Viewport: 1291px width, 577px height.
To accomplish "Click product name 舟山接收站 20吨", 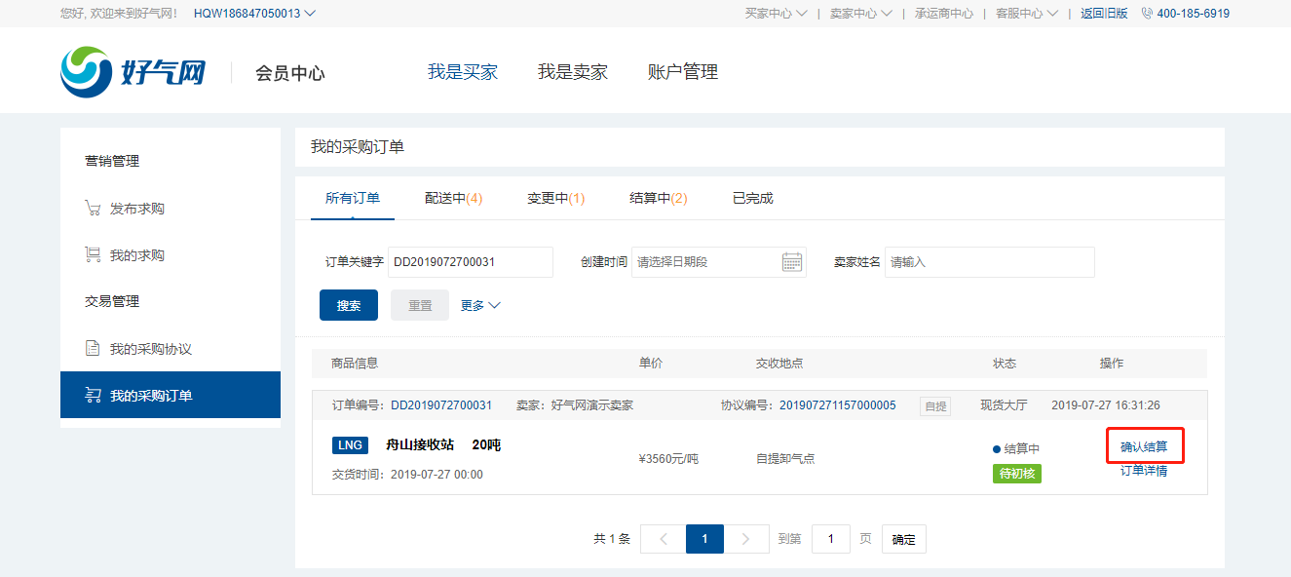I will point(443,445).
